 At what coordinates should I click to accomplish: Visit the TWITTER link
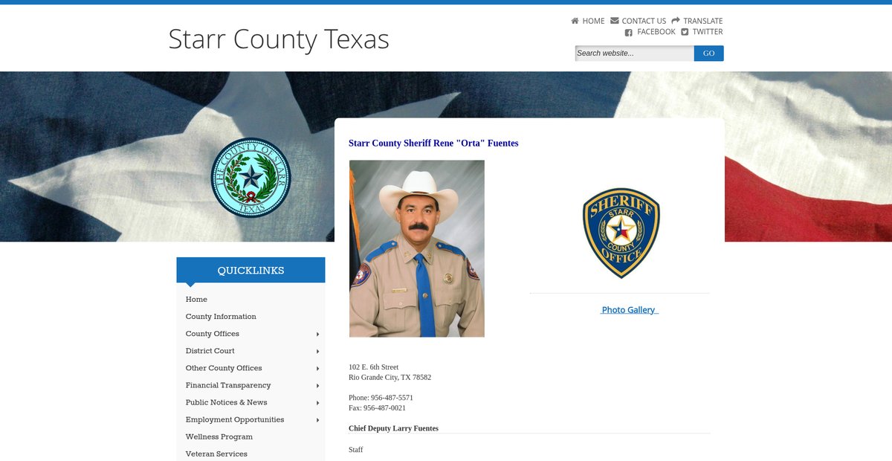708,32
